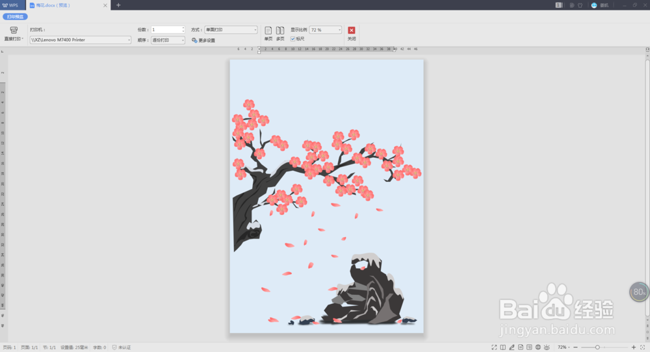Screen dimensions: 650x352
Task: Open the 72% display ratio dropdown
Action: (326, 30)
